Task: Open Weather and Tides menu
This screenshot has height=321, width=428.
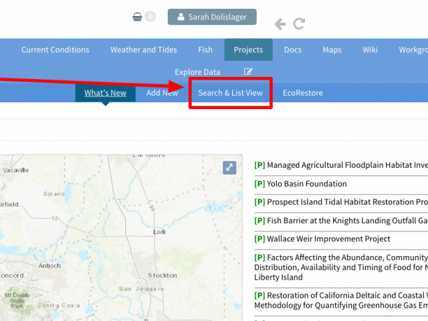Action: click(144, 49)
